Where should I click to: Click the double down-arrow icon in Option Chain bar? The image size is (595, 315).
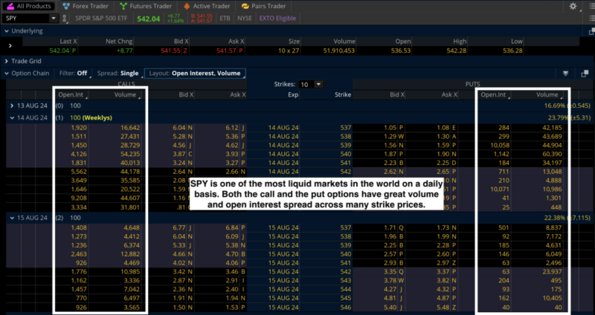point(565,74)
